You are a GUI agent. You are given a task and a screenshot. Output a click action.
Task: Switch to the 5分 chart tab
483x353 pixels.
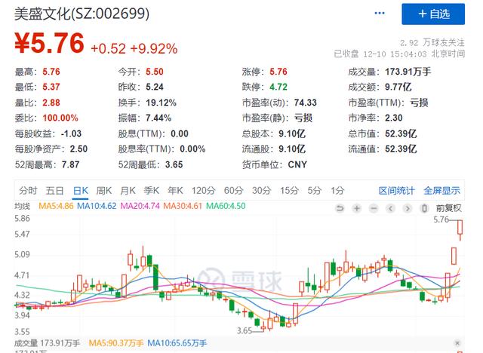[315, 191]
